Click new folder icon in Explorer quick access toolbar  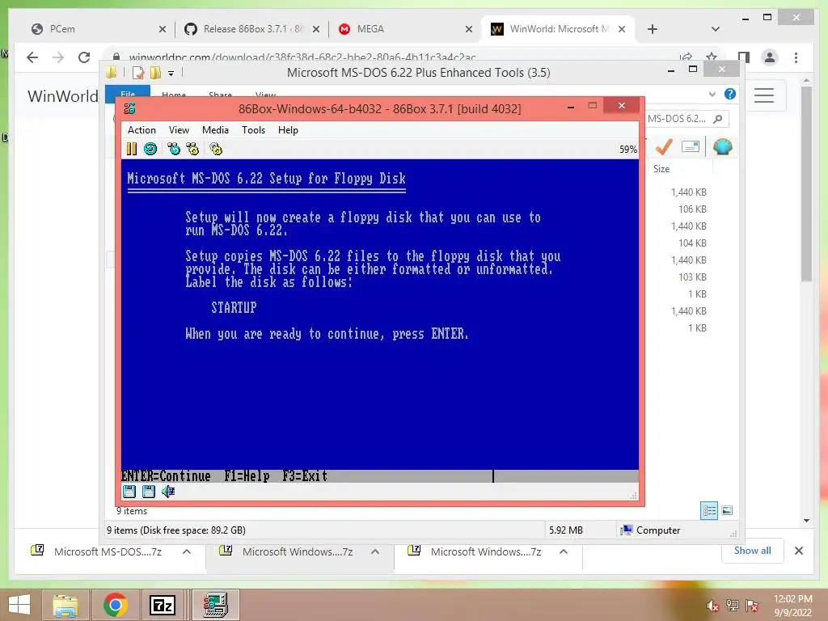point(155,72)
